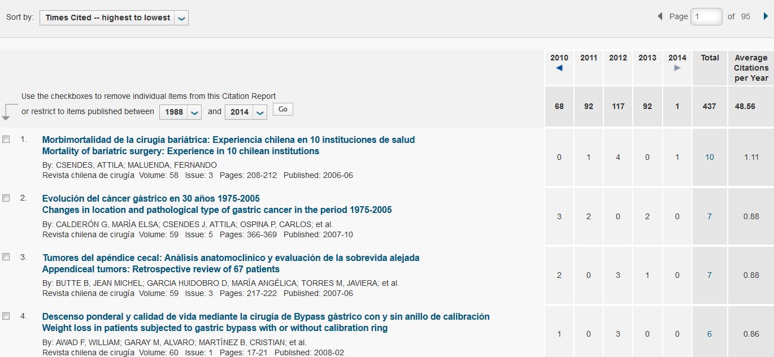Open Appendiceal tumors retrospective review link
Screen dimensions: 774x357
(x=161, y=269)
